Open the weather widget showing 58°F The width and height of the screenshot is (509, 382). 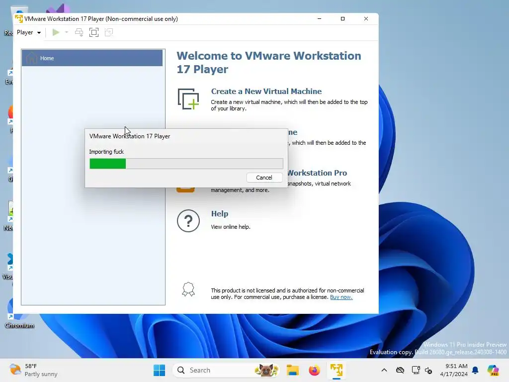33,370
